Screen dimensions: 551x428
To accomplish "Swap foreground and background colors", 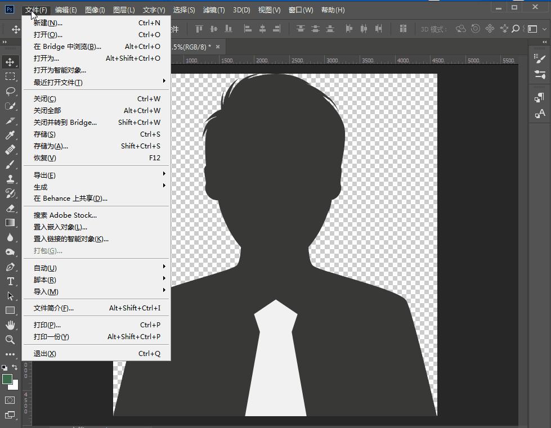I will click(x=15, y=368).
